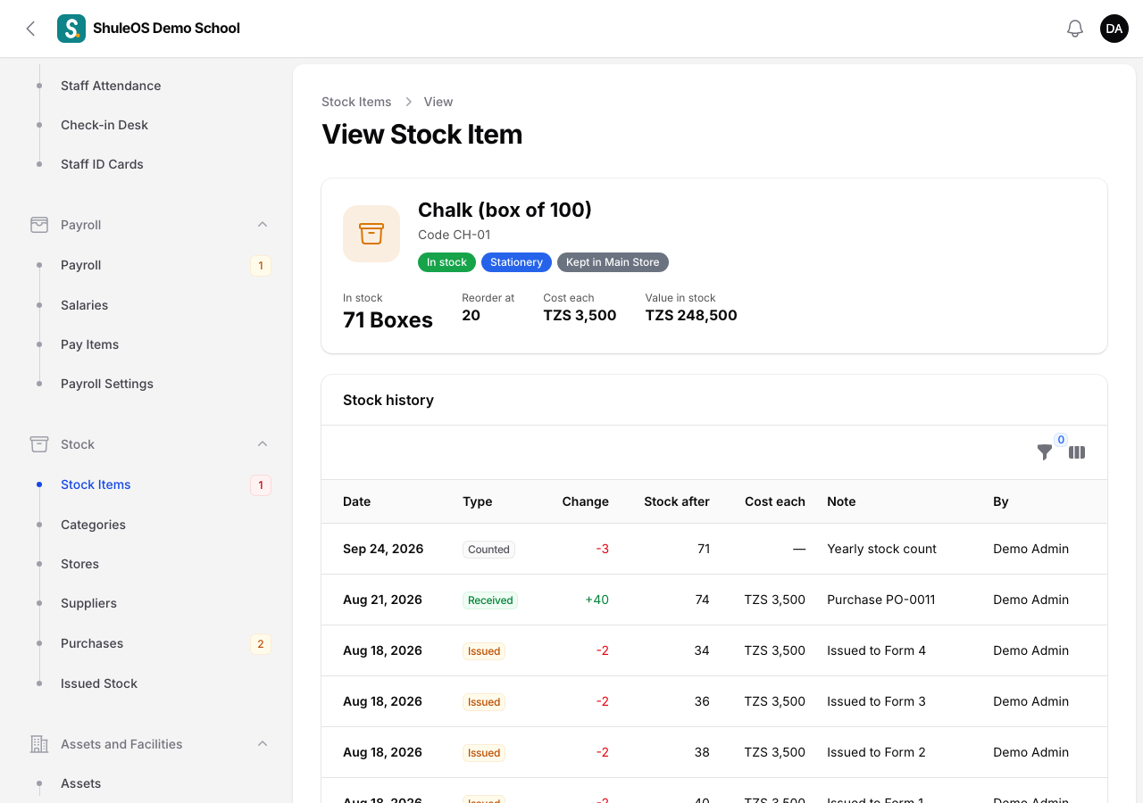Screen dimensions: 1143x803
Task: Go back using the top-left arrow
Action: pos(30,29)
